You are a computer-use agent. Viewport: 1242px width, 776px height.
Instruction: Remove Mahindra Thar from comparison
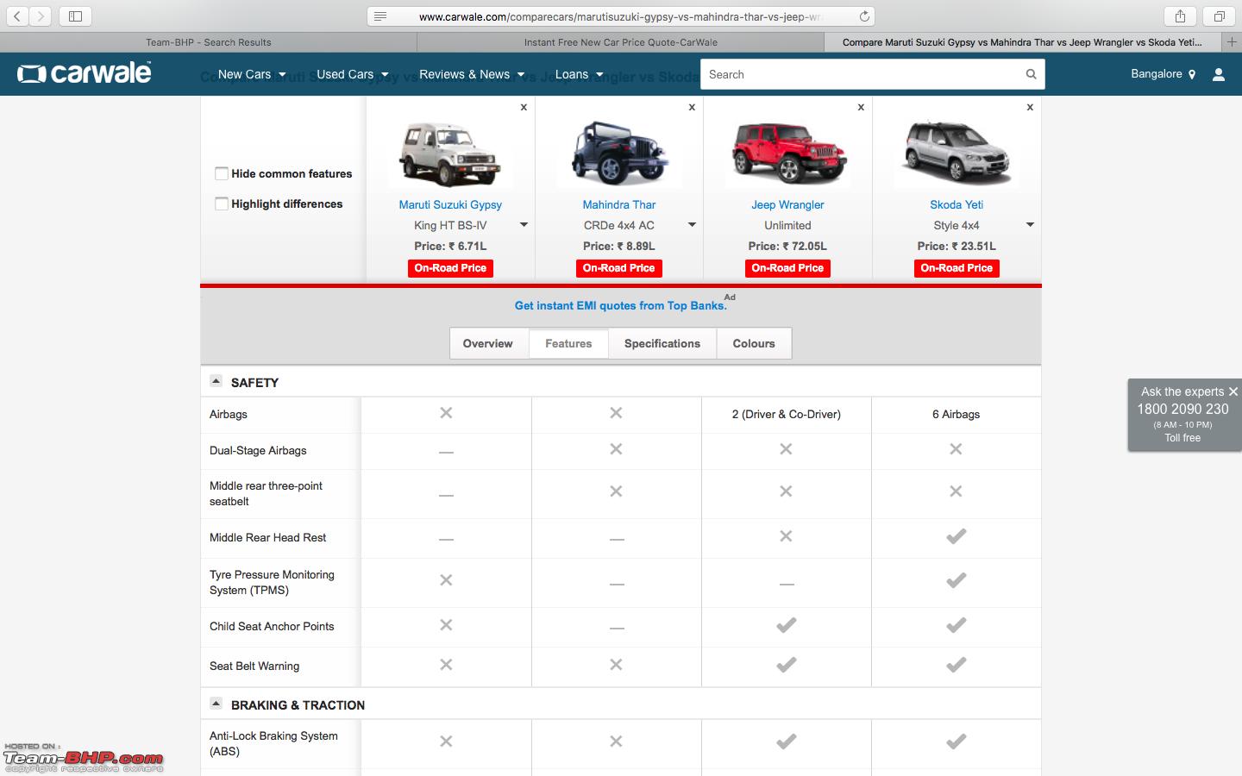pyautogui.click(x=692, y=108)
